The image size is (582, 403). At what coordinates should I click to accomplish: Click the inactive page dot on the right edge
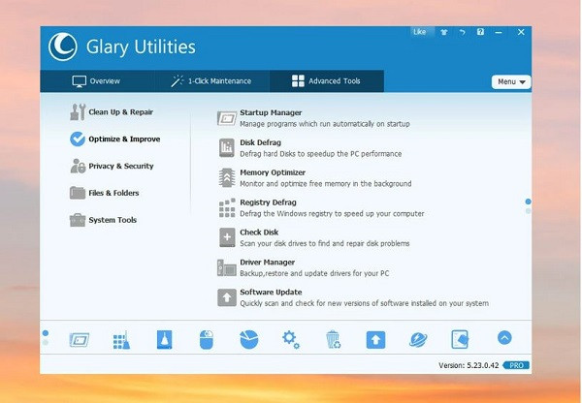529,211
